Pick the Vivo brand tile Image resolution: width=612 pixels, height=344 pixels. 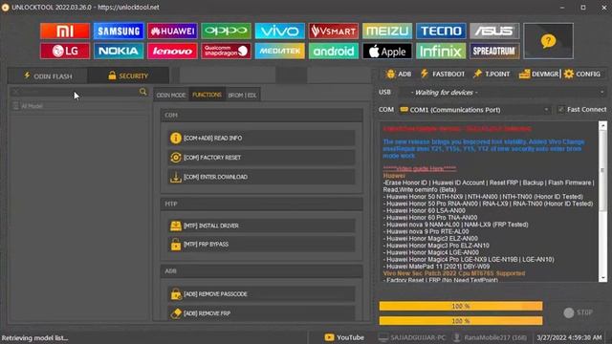point(280,31)
